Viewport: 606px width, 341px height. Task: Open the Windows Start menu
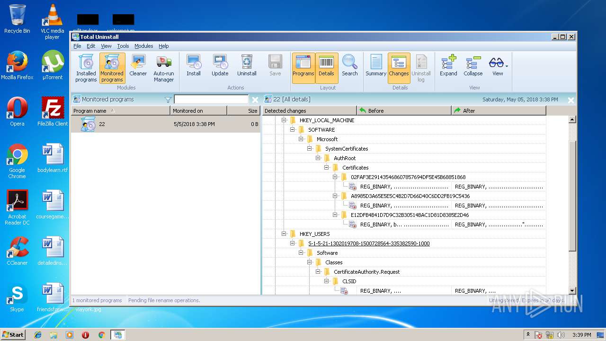(13, 334)
